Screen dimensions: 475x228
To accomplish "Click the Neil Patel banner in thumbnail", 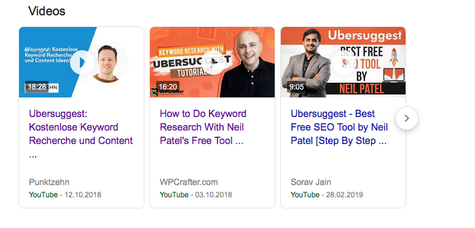I will [361, 89].
